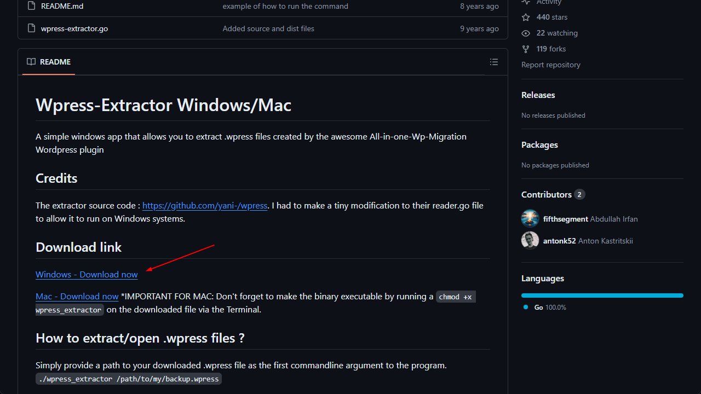The height and width of the screenshot is (394, 701).
Task: Click Report repository link
Action: (551, 65)
